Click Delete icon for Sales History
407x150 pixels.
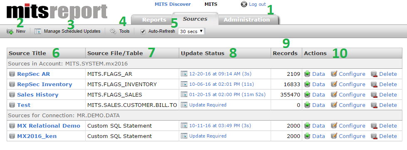(374, 94)
